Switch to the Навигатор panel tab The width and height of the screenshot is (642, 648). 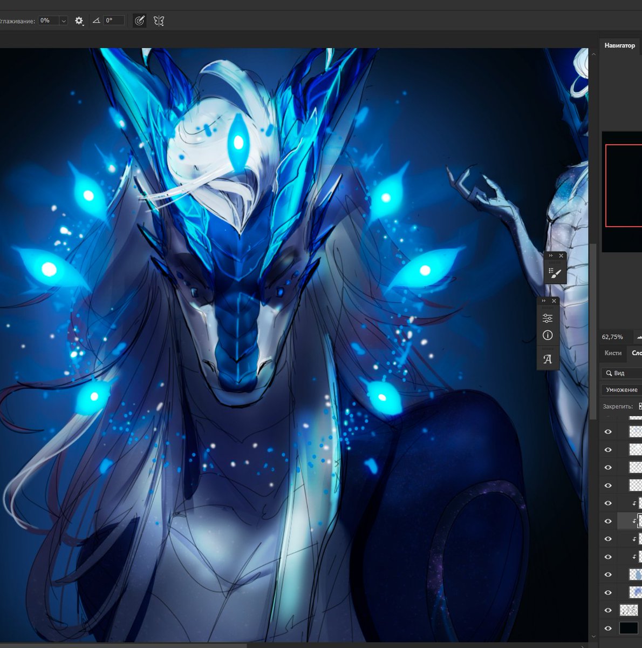619,45
